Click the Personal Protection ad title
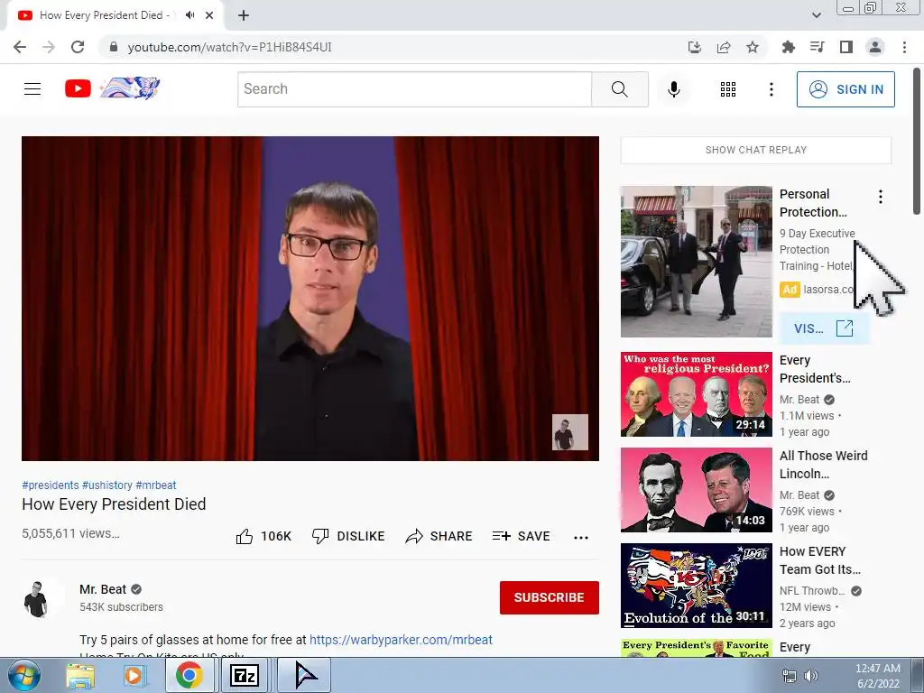The width and height of the screenshot is (924, 693). click(813, 203)
